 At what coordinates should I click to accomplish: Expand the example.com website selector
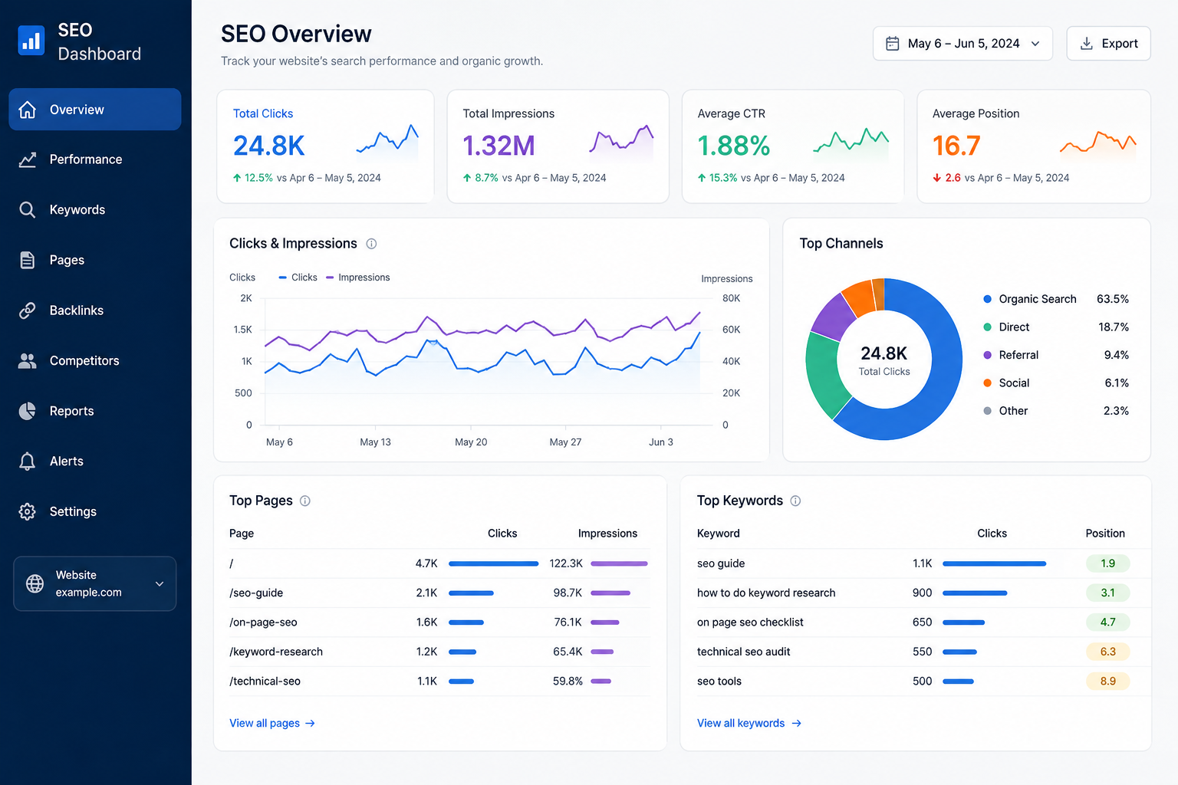click(95, 583)
